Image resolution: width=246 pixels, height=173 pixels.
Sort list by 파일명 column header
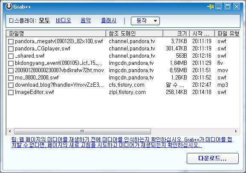56,33
